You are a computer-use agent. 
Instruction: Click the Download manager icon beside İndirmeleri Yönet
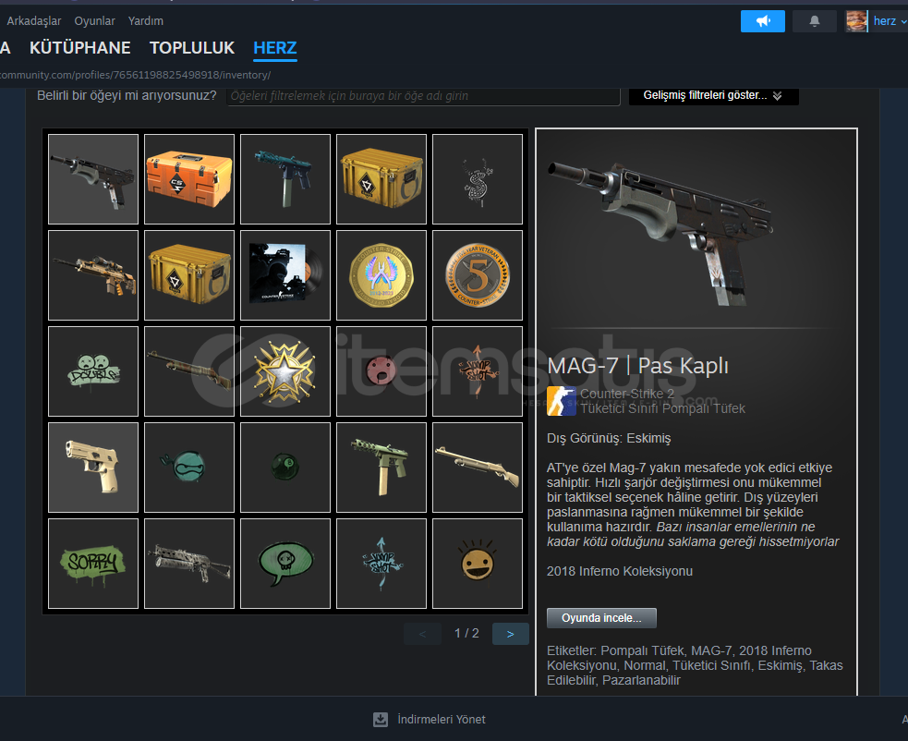(x=381, y=720)
